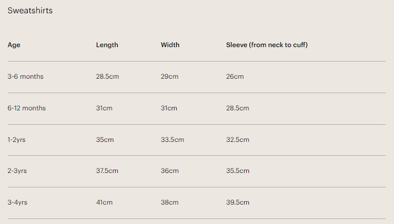394x224 pixels.
Task: Click the 2-3yrs age row label
Action: (x=17, y=171)
